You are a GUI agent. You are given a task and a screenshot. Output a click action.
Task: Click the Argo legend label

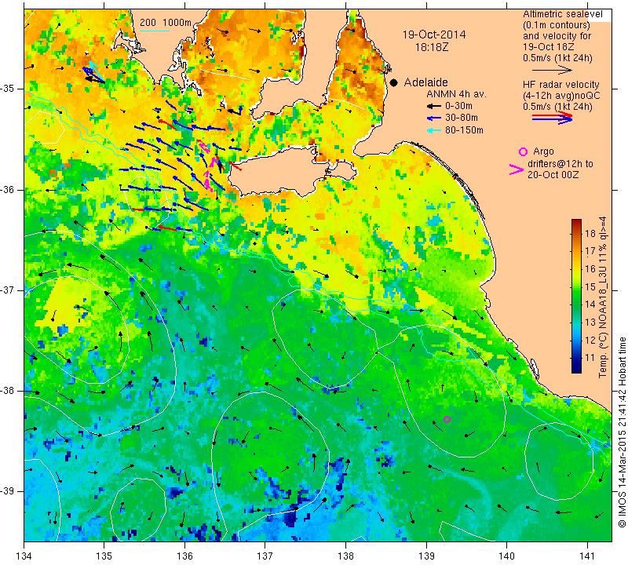click(x=543, y=151)
